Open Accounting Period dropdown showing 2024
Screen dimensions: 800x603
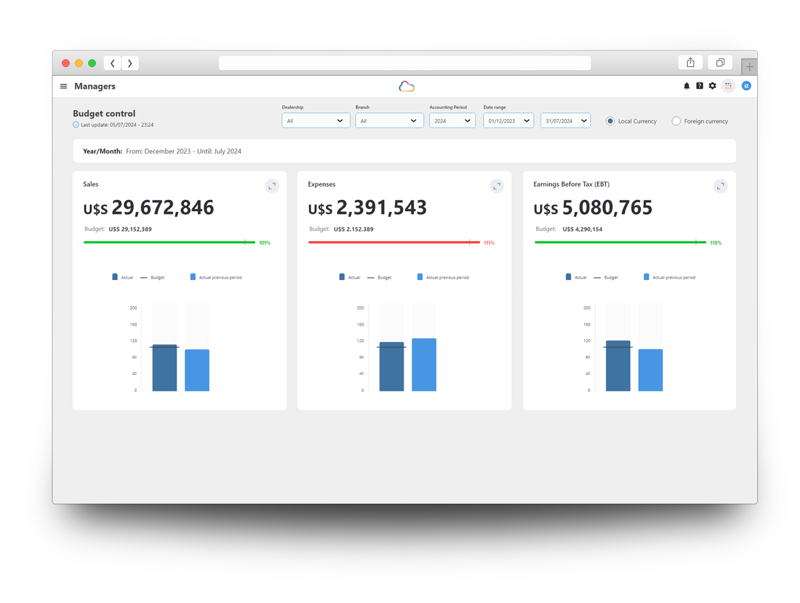click(452, 121)
